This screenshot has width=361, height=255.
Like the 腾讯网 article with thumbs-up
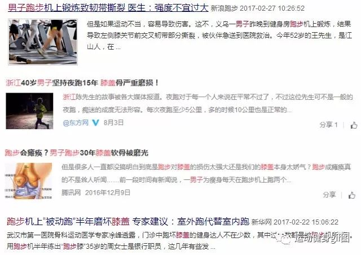point(352,195)
